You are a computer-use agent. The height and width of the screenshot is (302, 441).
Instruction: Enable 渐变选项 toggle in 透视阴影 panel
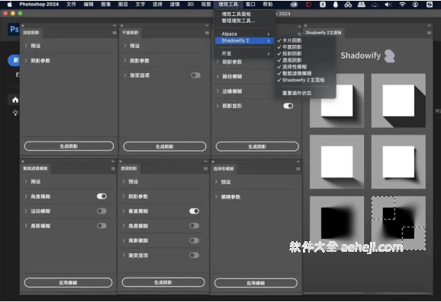pos(194,255)
